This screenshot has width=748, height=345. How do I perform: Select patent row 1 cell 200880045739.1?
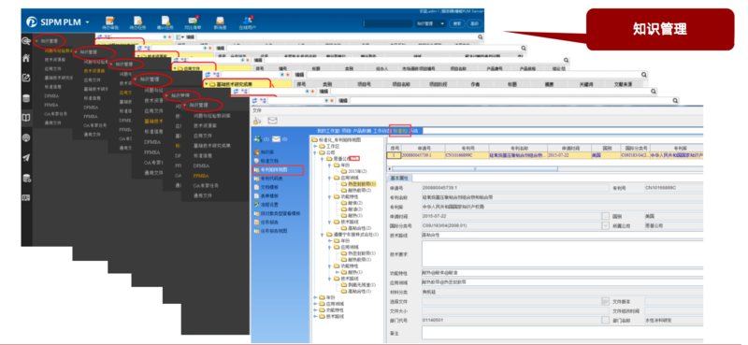[424, 155]
